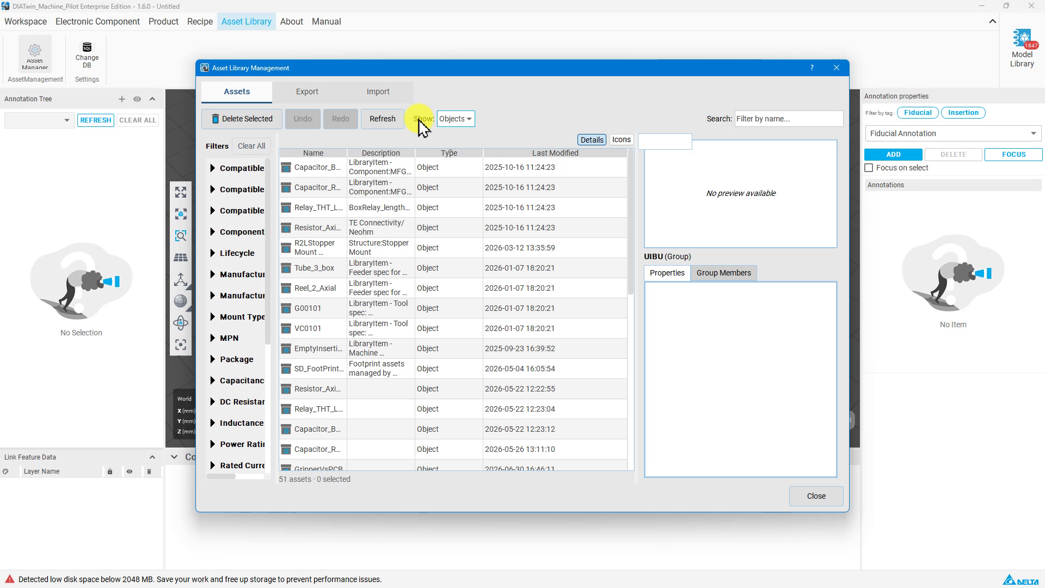Enable Focus on select checkbox
Screen dimensions: 1045x588
[x=869, y=168]
